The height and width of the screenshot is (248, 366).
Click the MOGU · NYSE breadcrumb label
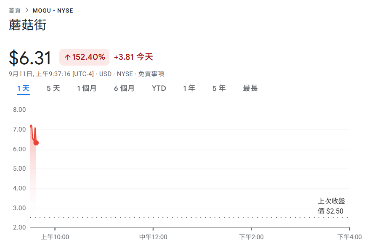[53, 11]
